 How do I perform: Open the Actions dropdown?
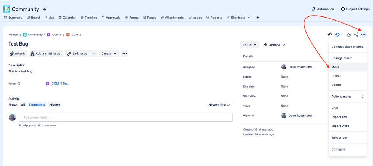pyautogui.click(x=274, y=45)
